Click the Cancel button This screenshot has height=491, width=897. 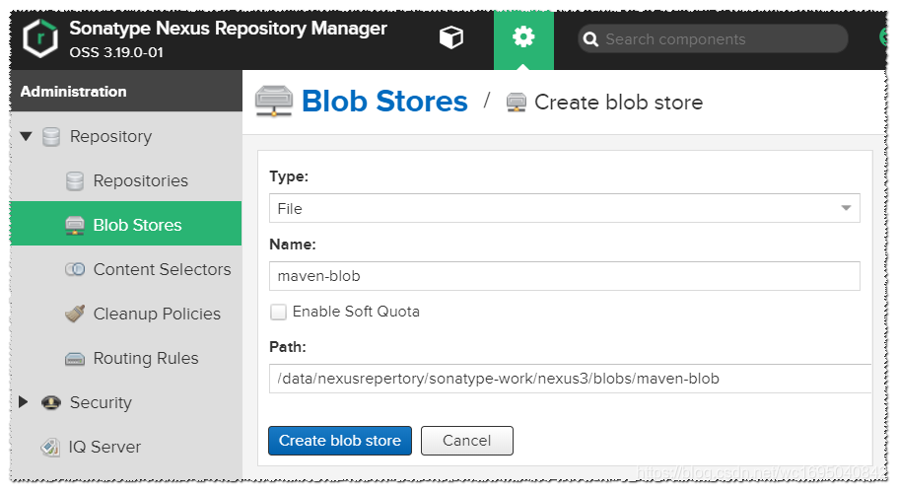467,441
